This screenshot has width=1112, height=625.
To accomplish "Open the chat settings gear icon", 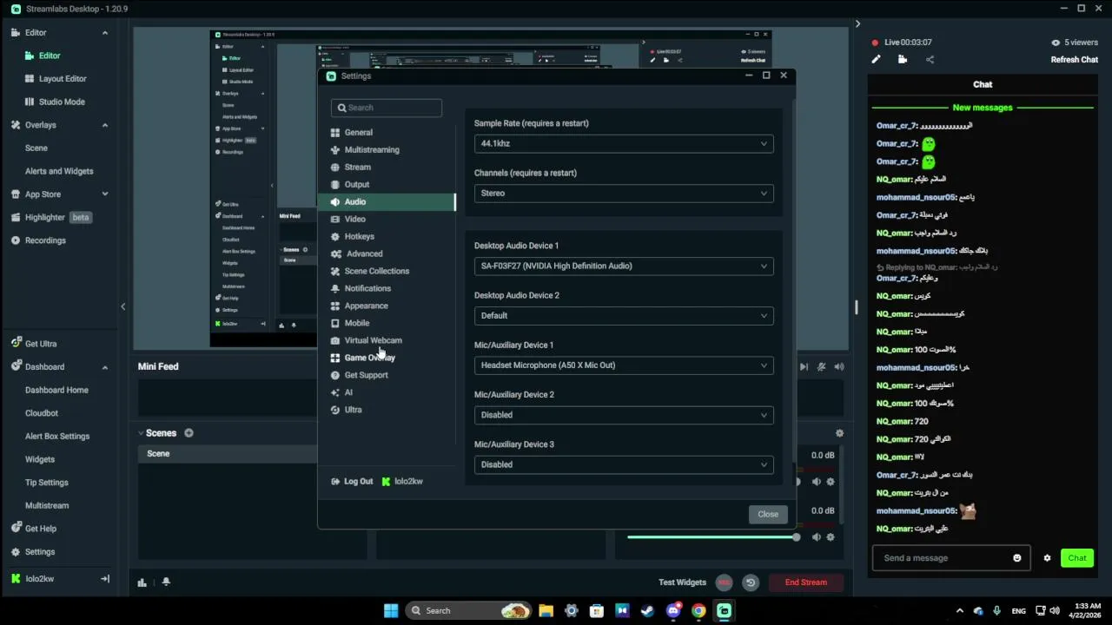I will click(x=1047, y=558).
